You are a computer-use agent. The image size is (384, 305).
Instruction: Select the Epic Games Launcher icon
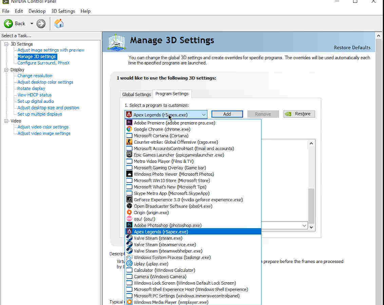(x=129, y=155)
